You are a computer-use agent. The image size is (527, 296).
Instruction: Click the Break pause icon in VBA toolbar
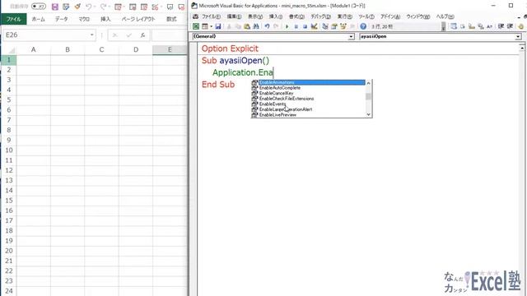296,26
